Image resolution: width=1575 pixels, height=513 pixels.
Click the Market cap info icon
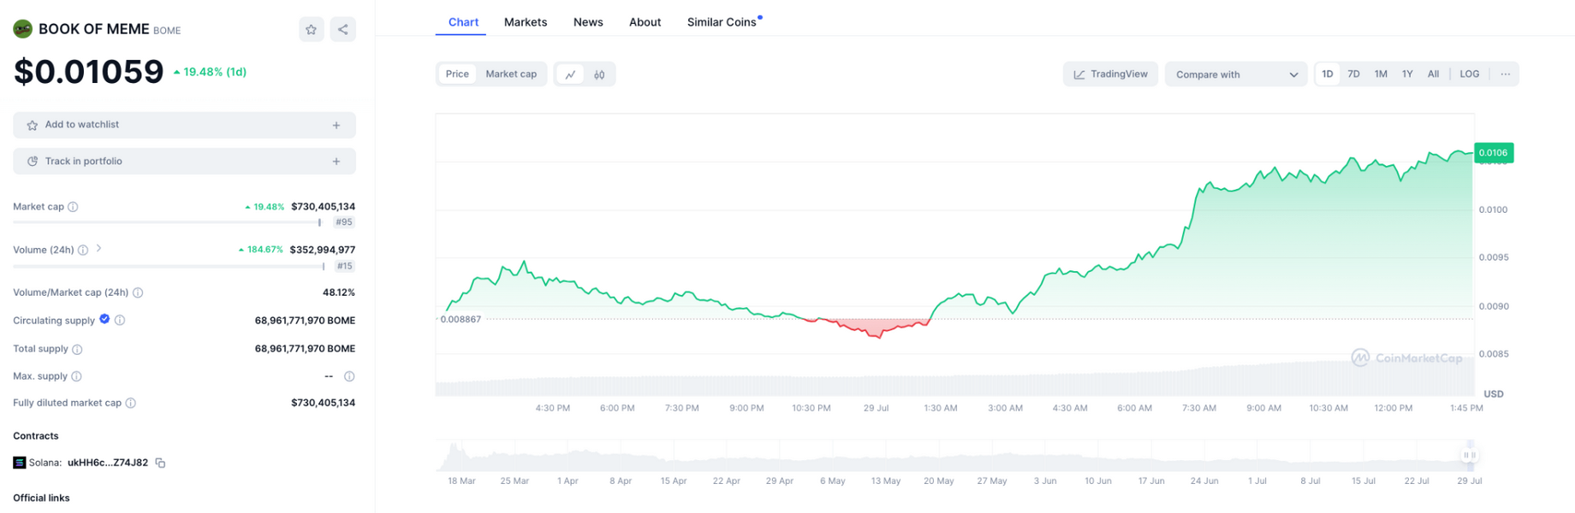point(74,207)
